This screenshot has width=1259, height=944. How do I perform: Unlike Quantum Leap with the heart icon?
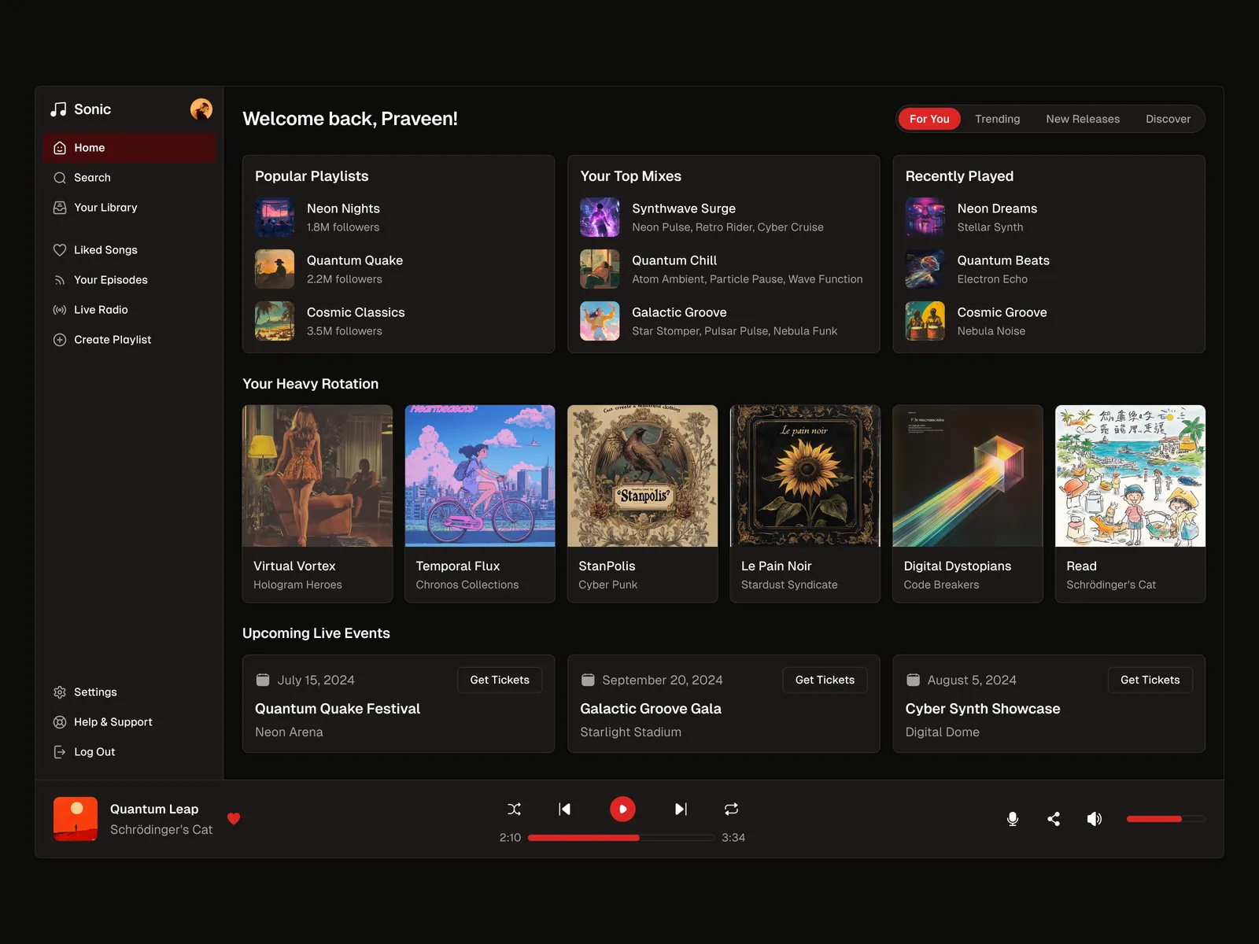coord(234,818)
